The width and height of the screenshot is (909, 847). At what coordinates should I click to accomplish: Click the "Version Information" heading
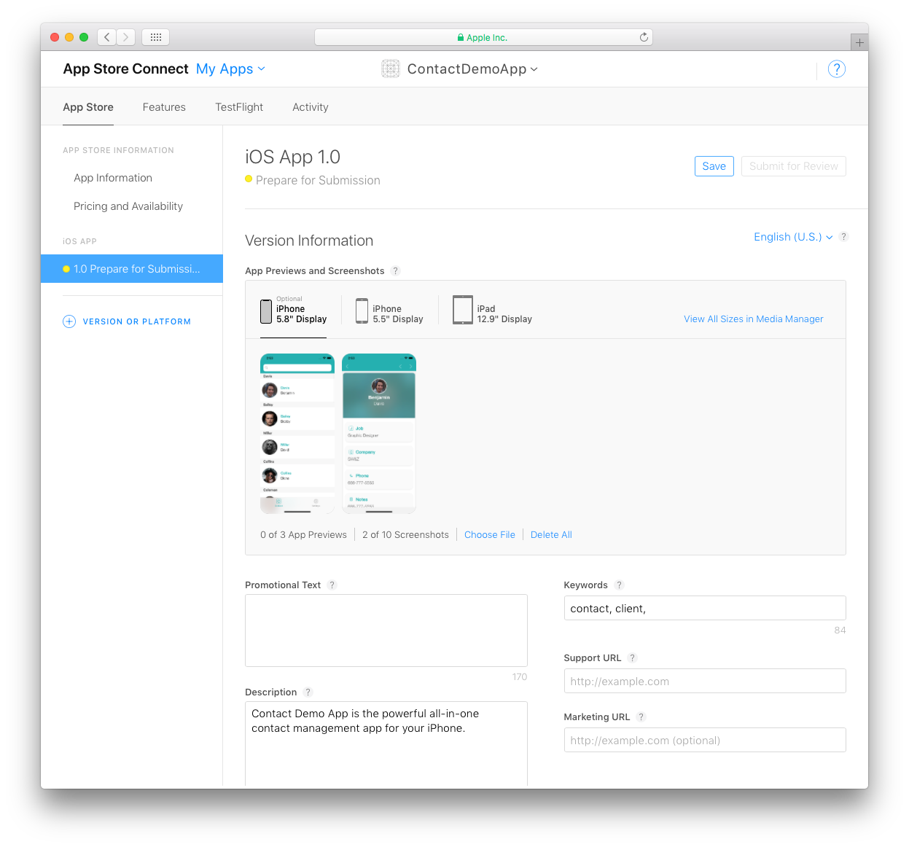309,241
